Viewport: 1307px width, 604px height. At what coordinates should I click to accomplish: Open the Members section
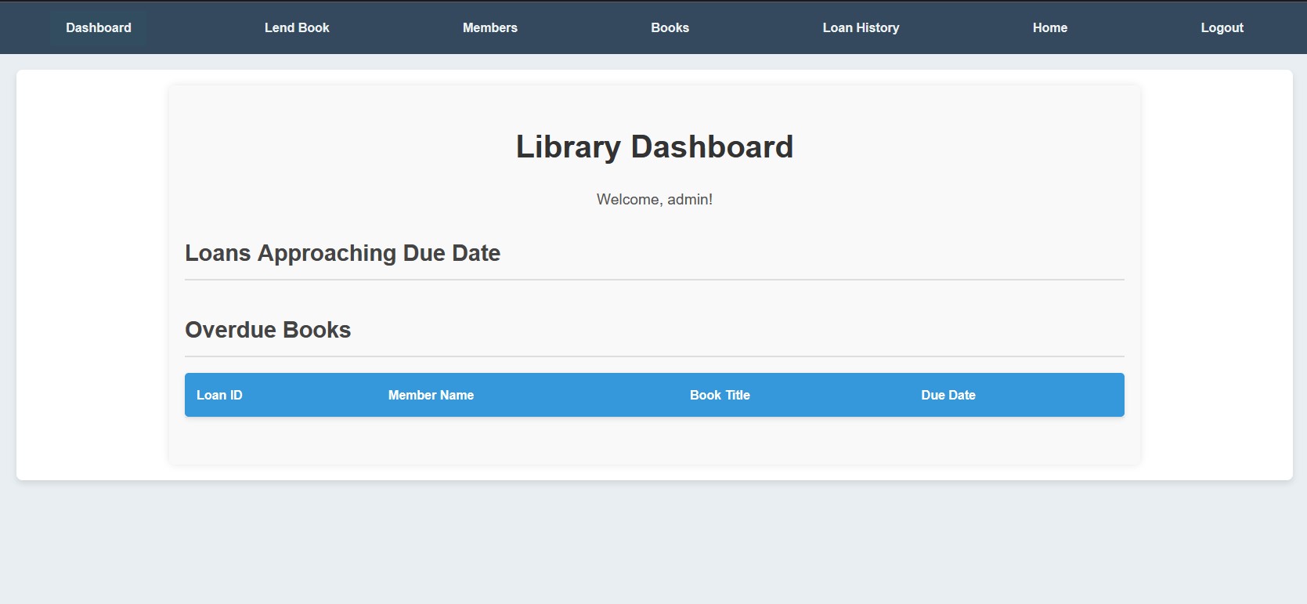490,27
